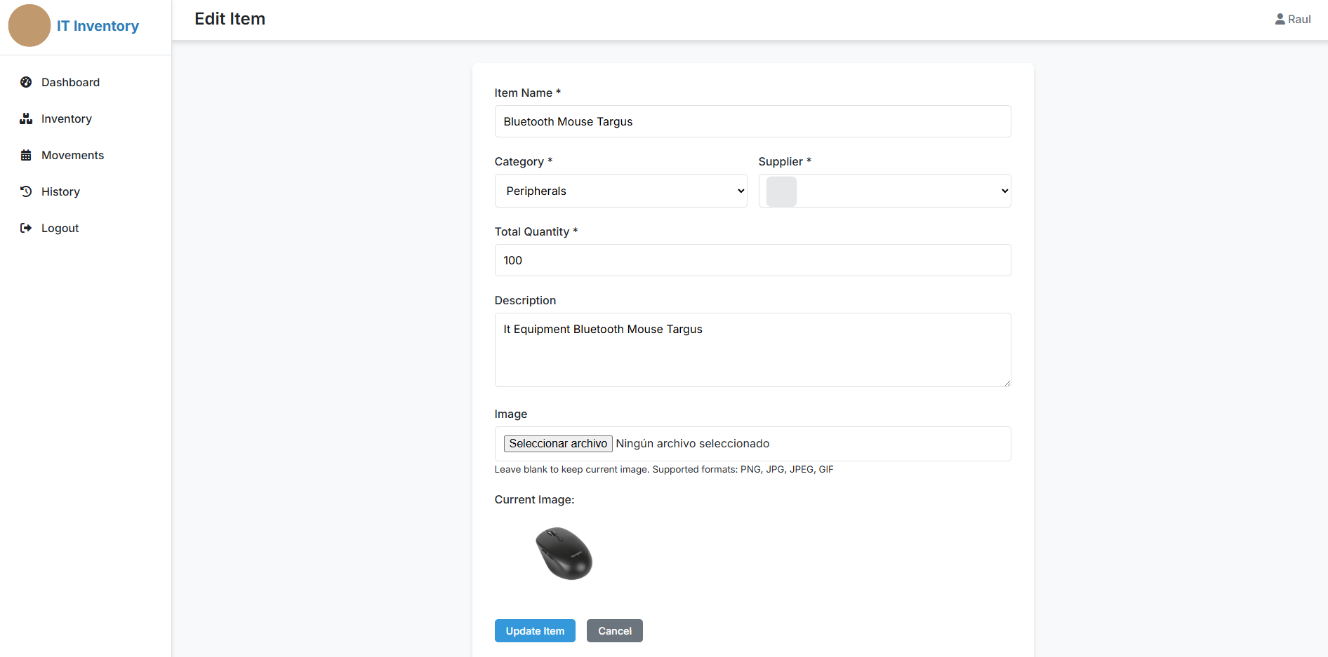Screen dimensions: 1328x657
Task: Click the 'Supplier *' label
Action: pyautogui.click(x=785, y=161)
